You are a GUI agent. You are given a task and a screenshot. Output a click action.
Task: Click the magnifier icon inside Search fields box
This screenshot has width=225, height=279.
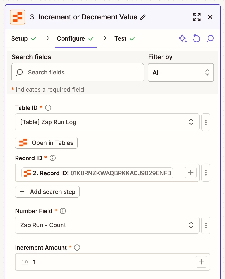20,72
